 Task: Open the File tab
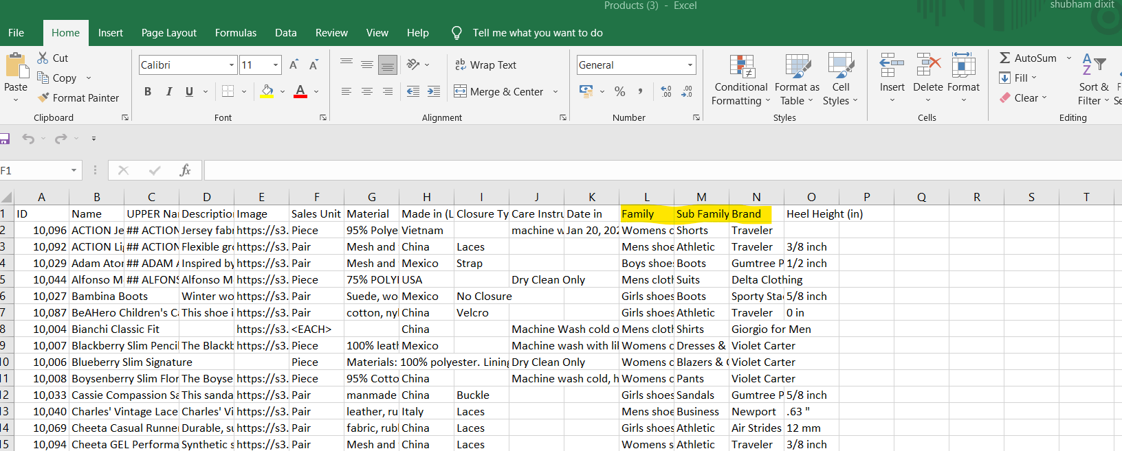click(16, 33)
